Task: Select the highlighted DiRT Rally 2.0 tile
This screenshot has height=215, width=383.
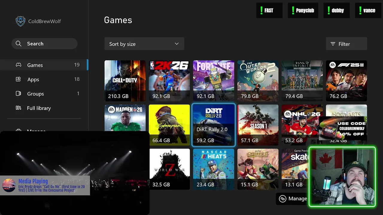Action: pos(214,125)
